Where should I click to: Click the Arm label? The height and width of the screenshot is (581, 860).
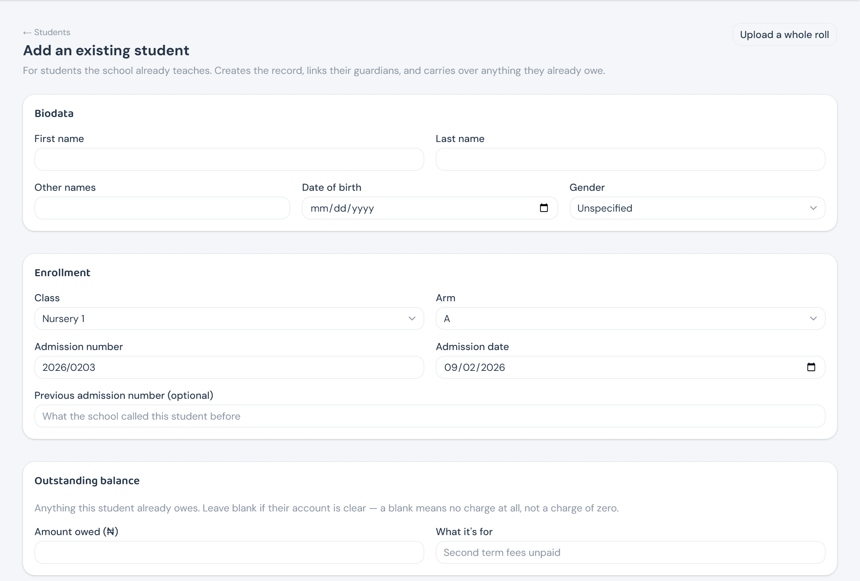pyautogui.click(x=445, y=298)
